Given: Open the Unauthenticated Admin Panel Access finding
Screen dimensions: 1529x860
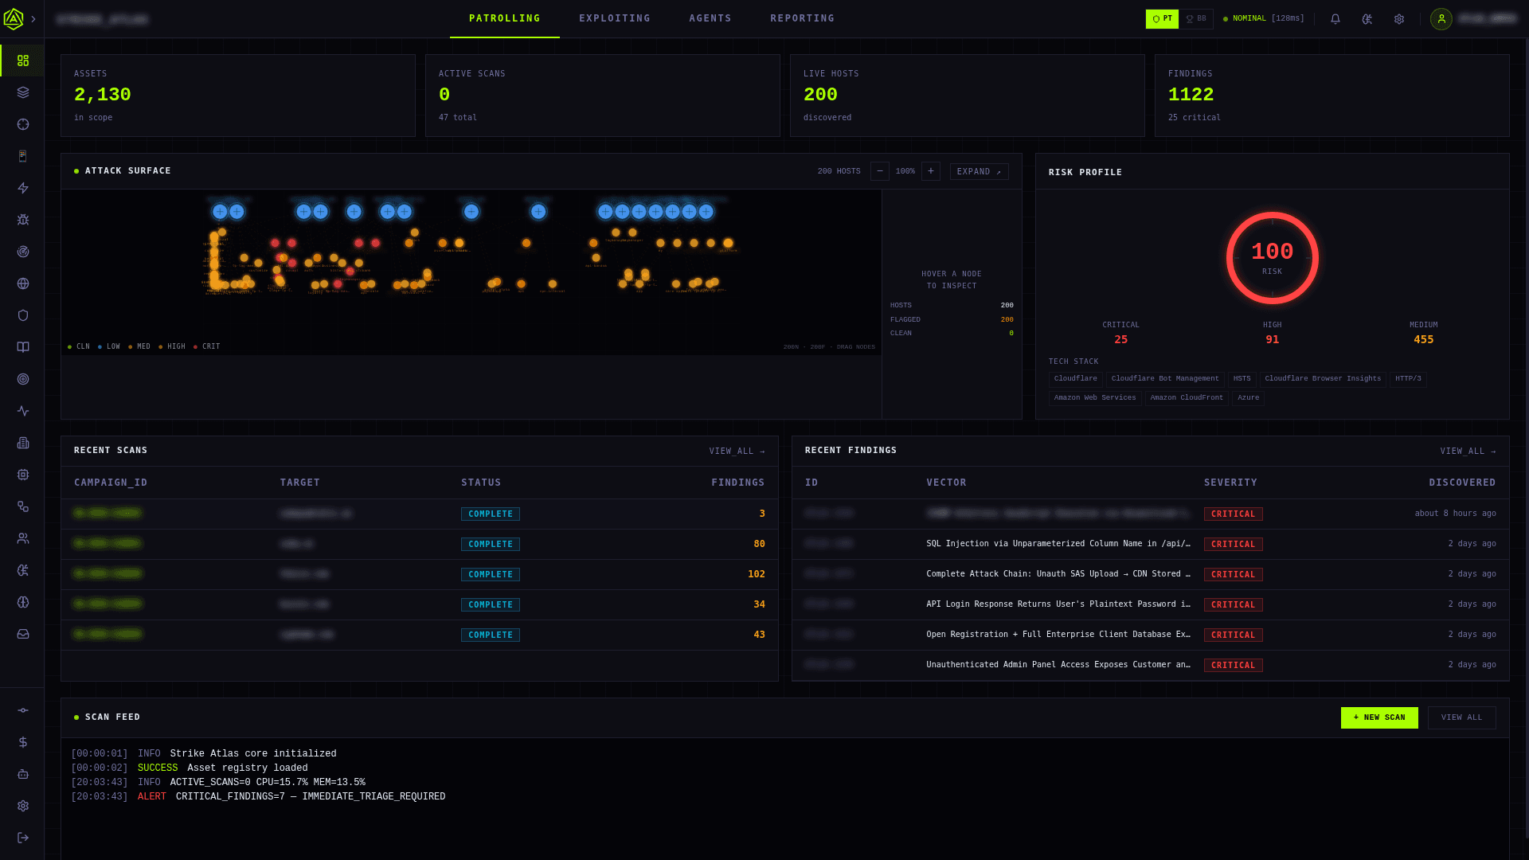Looking at the screenshot, I should 1151,666.
